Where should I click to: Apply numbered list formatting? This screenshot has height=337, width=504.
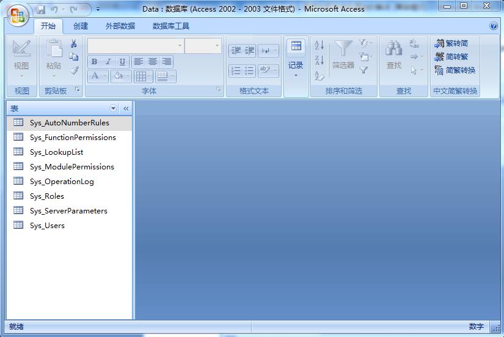point(236,71)
